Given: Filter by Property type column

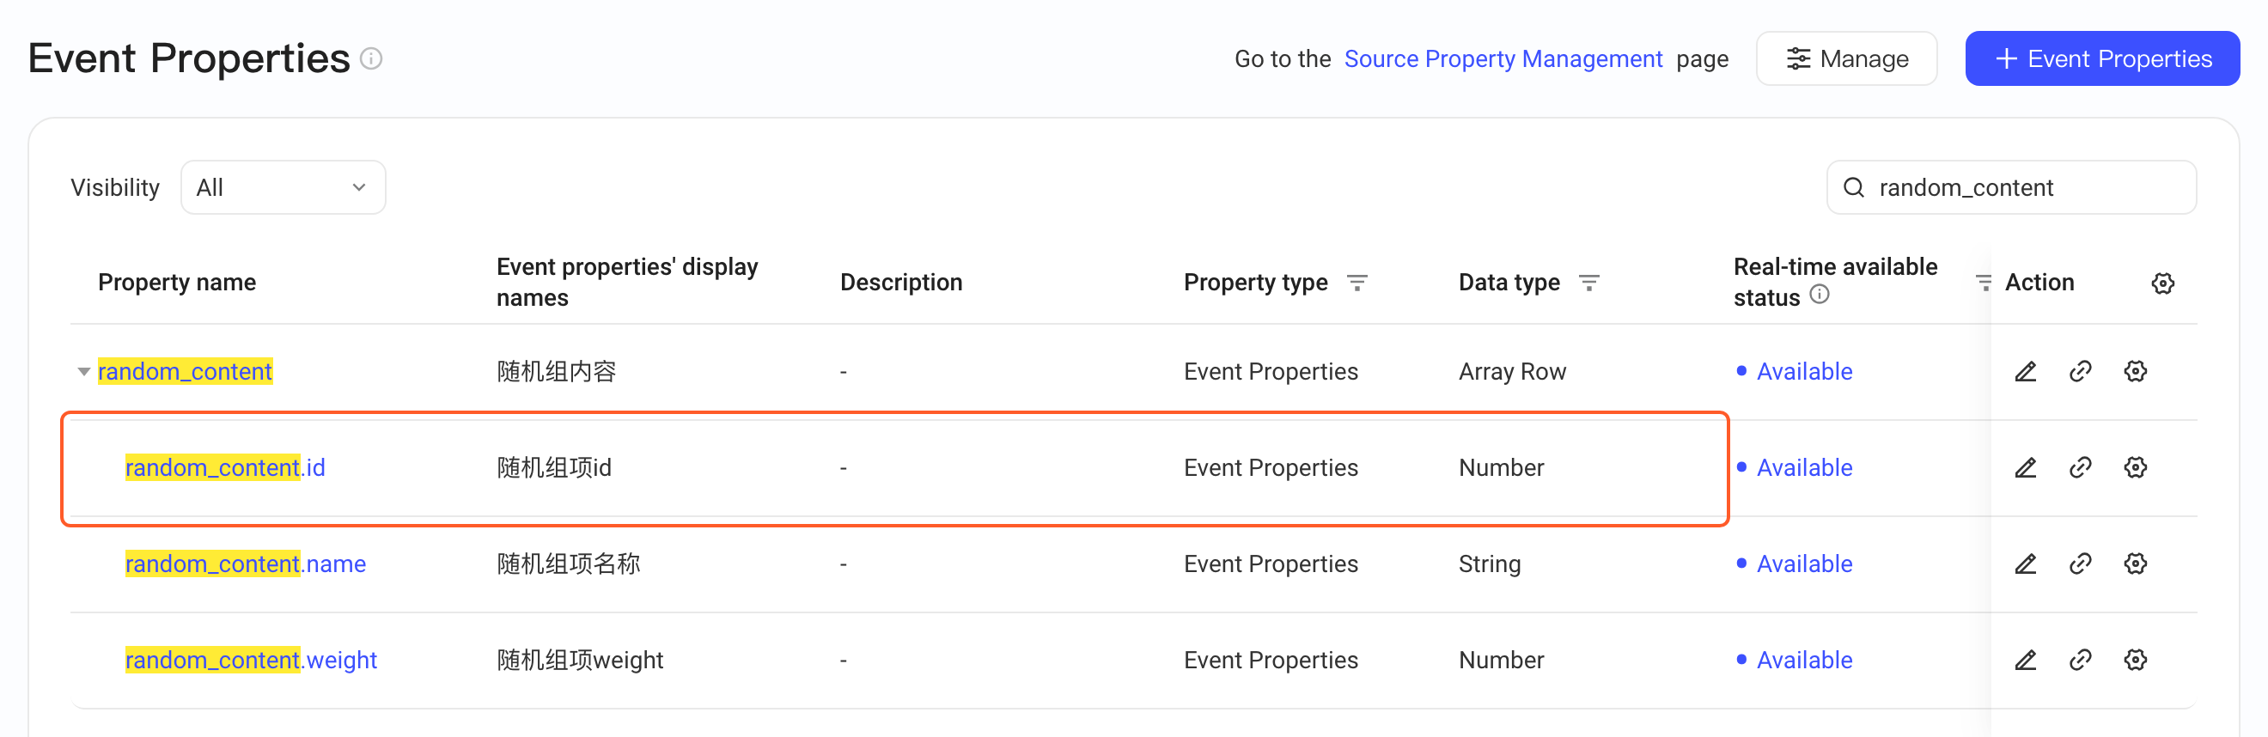Looking at the screenshot, I should tap(1357, 283).
